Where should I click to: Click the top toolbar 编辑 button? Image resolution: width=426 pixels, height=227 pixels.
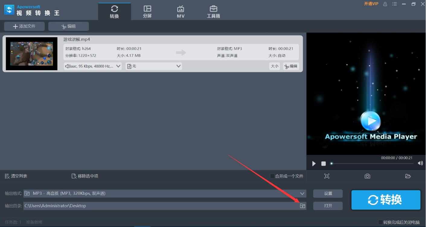pos(69,26)
